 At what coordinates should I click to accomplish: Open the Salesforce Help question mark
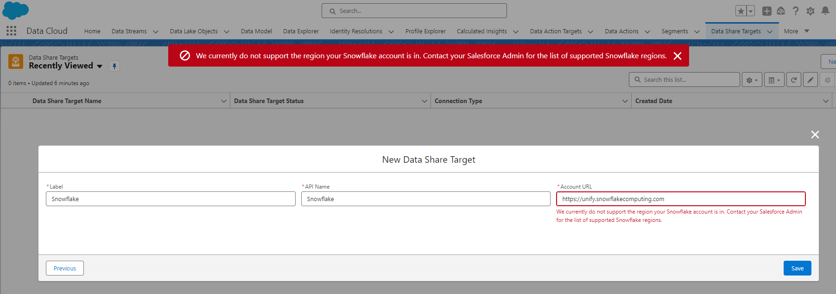point(796,11)
